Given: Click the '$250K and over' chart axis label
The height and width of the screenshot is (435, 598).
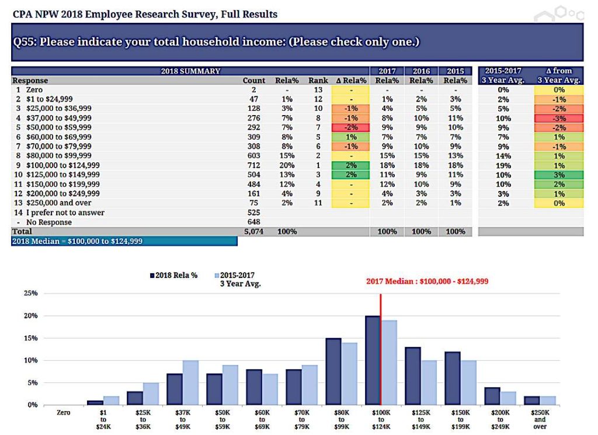Looking at the screenshot, I should [x=540, y=419].
